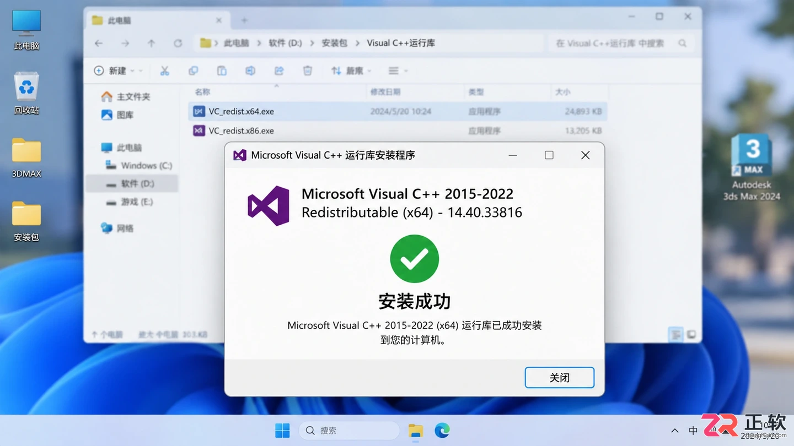Select the VC_redist.x64.exe file

(398, 111)
